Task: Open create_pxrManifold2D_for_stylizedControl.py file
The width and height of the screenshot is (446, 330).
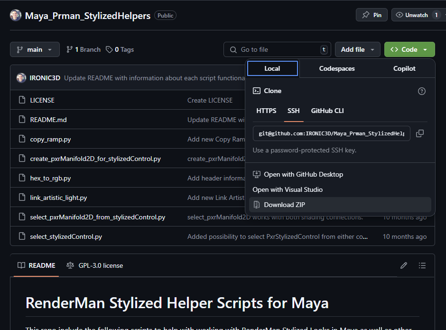Action: tap(95, 159)
